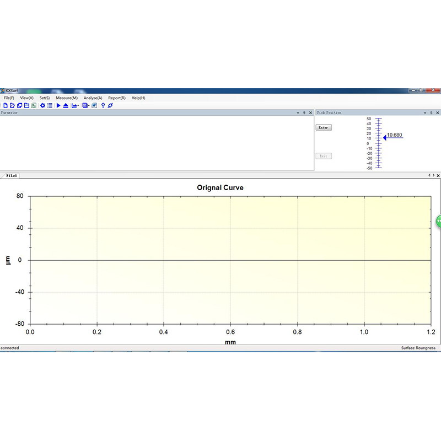Expand the curve chart icon dropdown arrow
Viewport: 441px width, 441px height.
pyautogui.click(x=79, y=106)
